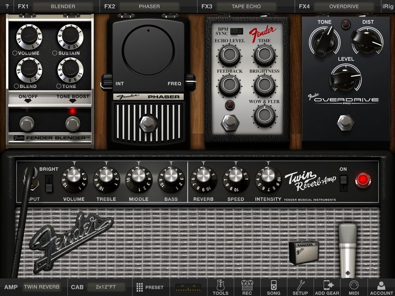Image resolution: width=395 pixels, height=296 pixels.
Task: Open the Preset menu
Action: click(150, 287)
